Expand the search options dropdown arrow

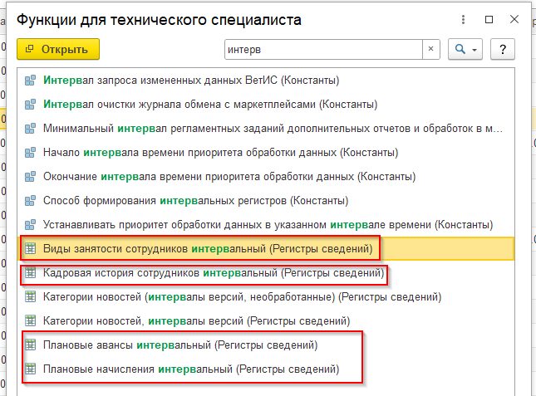[475, 50]
